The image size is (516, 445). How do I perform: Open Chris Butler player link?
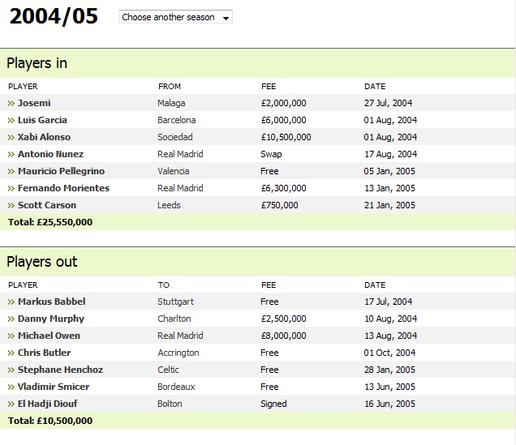(44, 353)
